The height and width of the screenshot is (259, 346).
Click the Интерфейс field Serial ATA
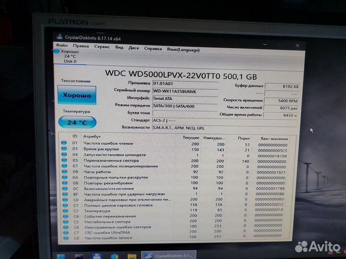click(185, 99)
